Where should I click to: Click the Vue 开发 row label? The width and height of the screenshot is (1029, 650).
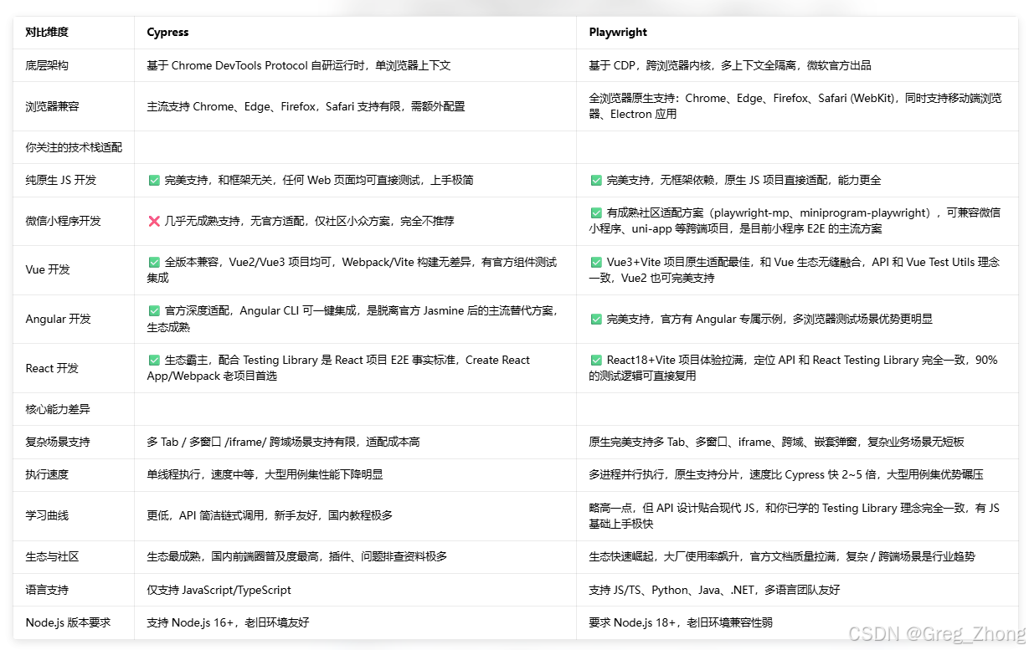click(x=48, y=270)
